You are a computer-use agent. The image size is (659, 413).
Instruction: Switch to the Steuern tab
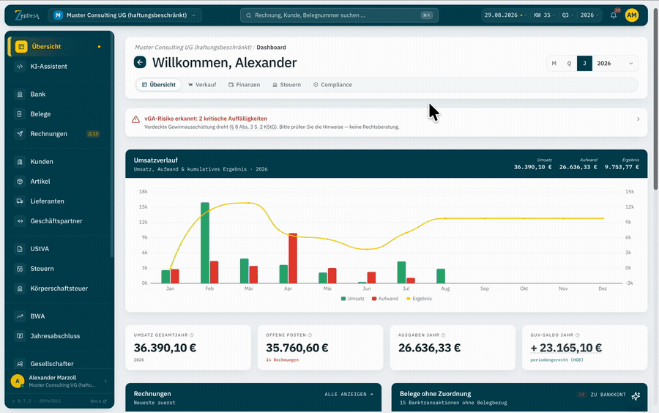pyautogui.click(x=286, y=85)
